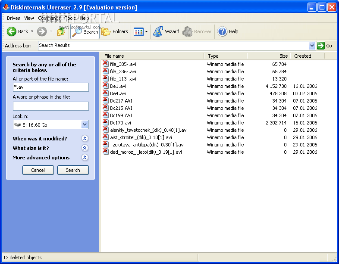Click the view mode grid icon
Image resolution: width=339 pixels, height=264 pixels.
point(138,32)
